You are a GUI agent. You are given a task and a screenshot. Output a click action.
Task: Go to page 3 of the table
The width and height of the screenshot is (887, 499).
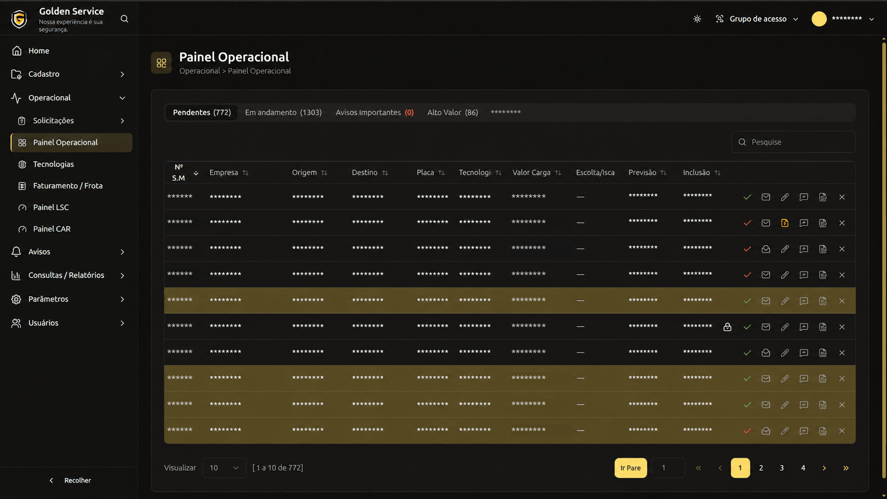pos(781,468)
